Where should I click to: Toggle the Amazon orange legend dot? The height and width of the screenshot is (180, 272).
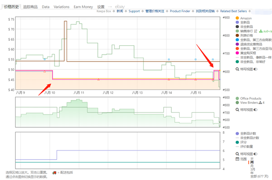[237, 18]
